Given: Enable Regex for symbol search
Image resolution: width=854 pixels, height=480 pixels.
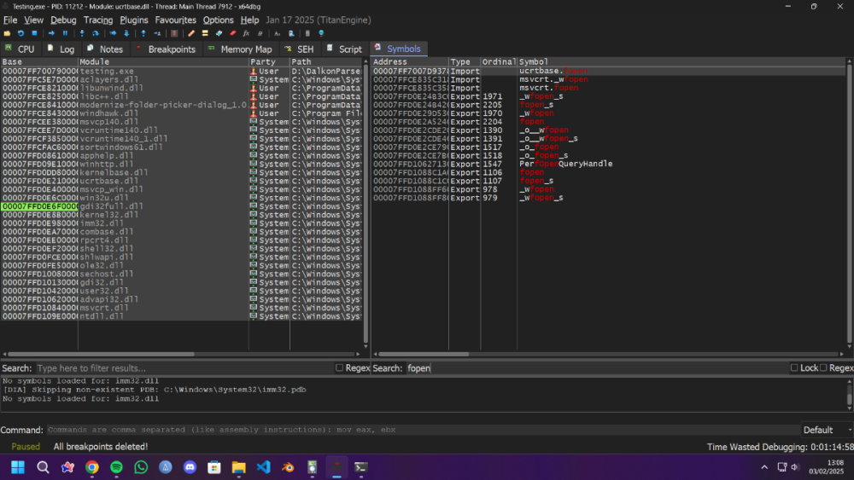Looking at the screenshot, I should [824, 368].
